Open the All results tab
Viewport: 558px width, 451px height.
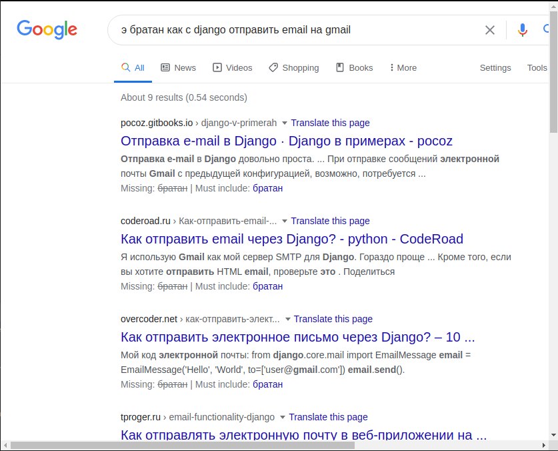click(x=133, y=67)
